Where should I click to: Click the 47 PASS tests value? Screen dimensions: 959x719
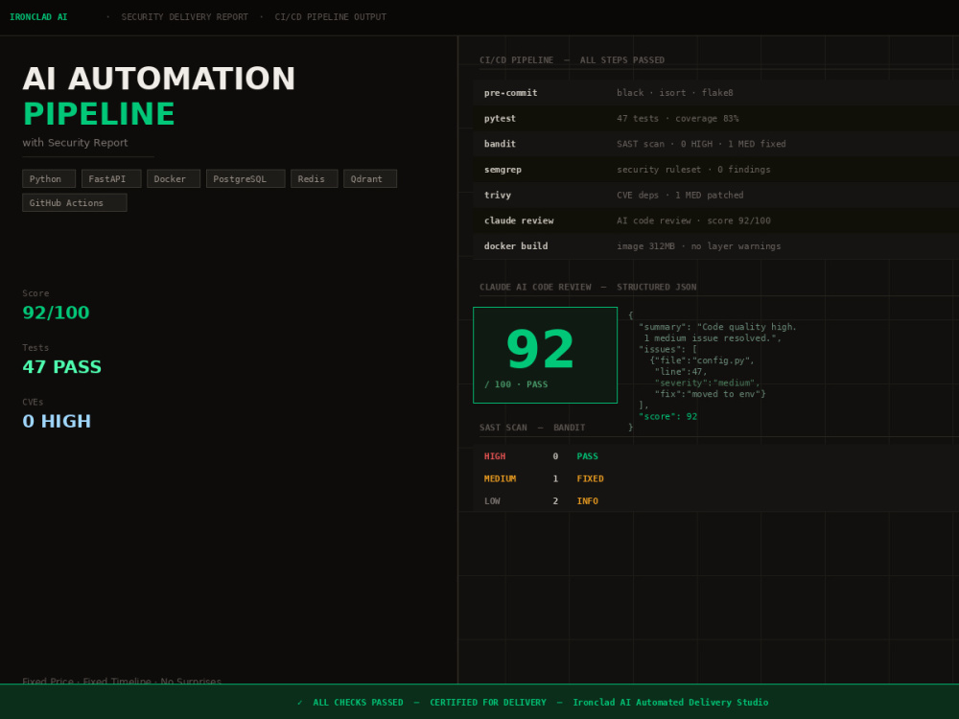click(61, 367)
